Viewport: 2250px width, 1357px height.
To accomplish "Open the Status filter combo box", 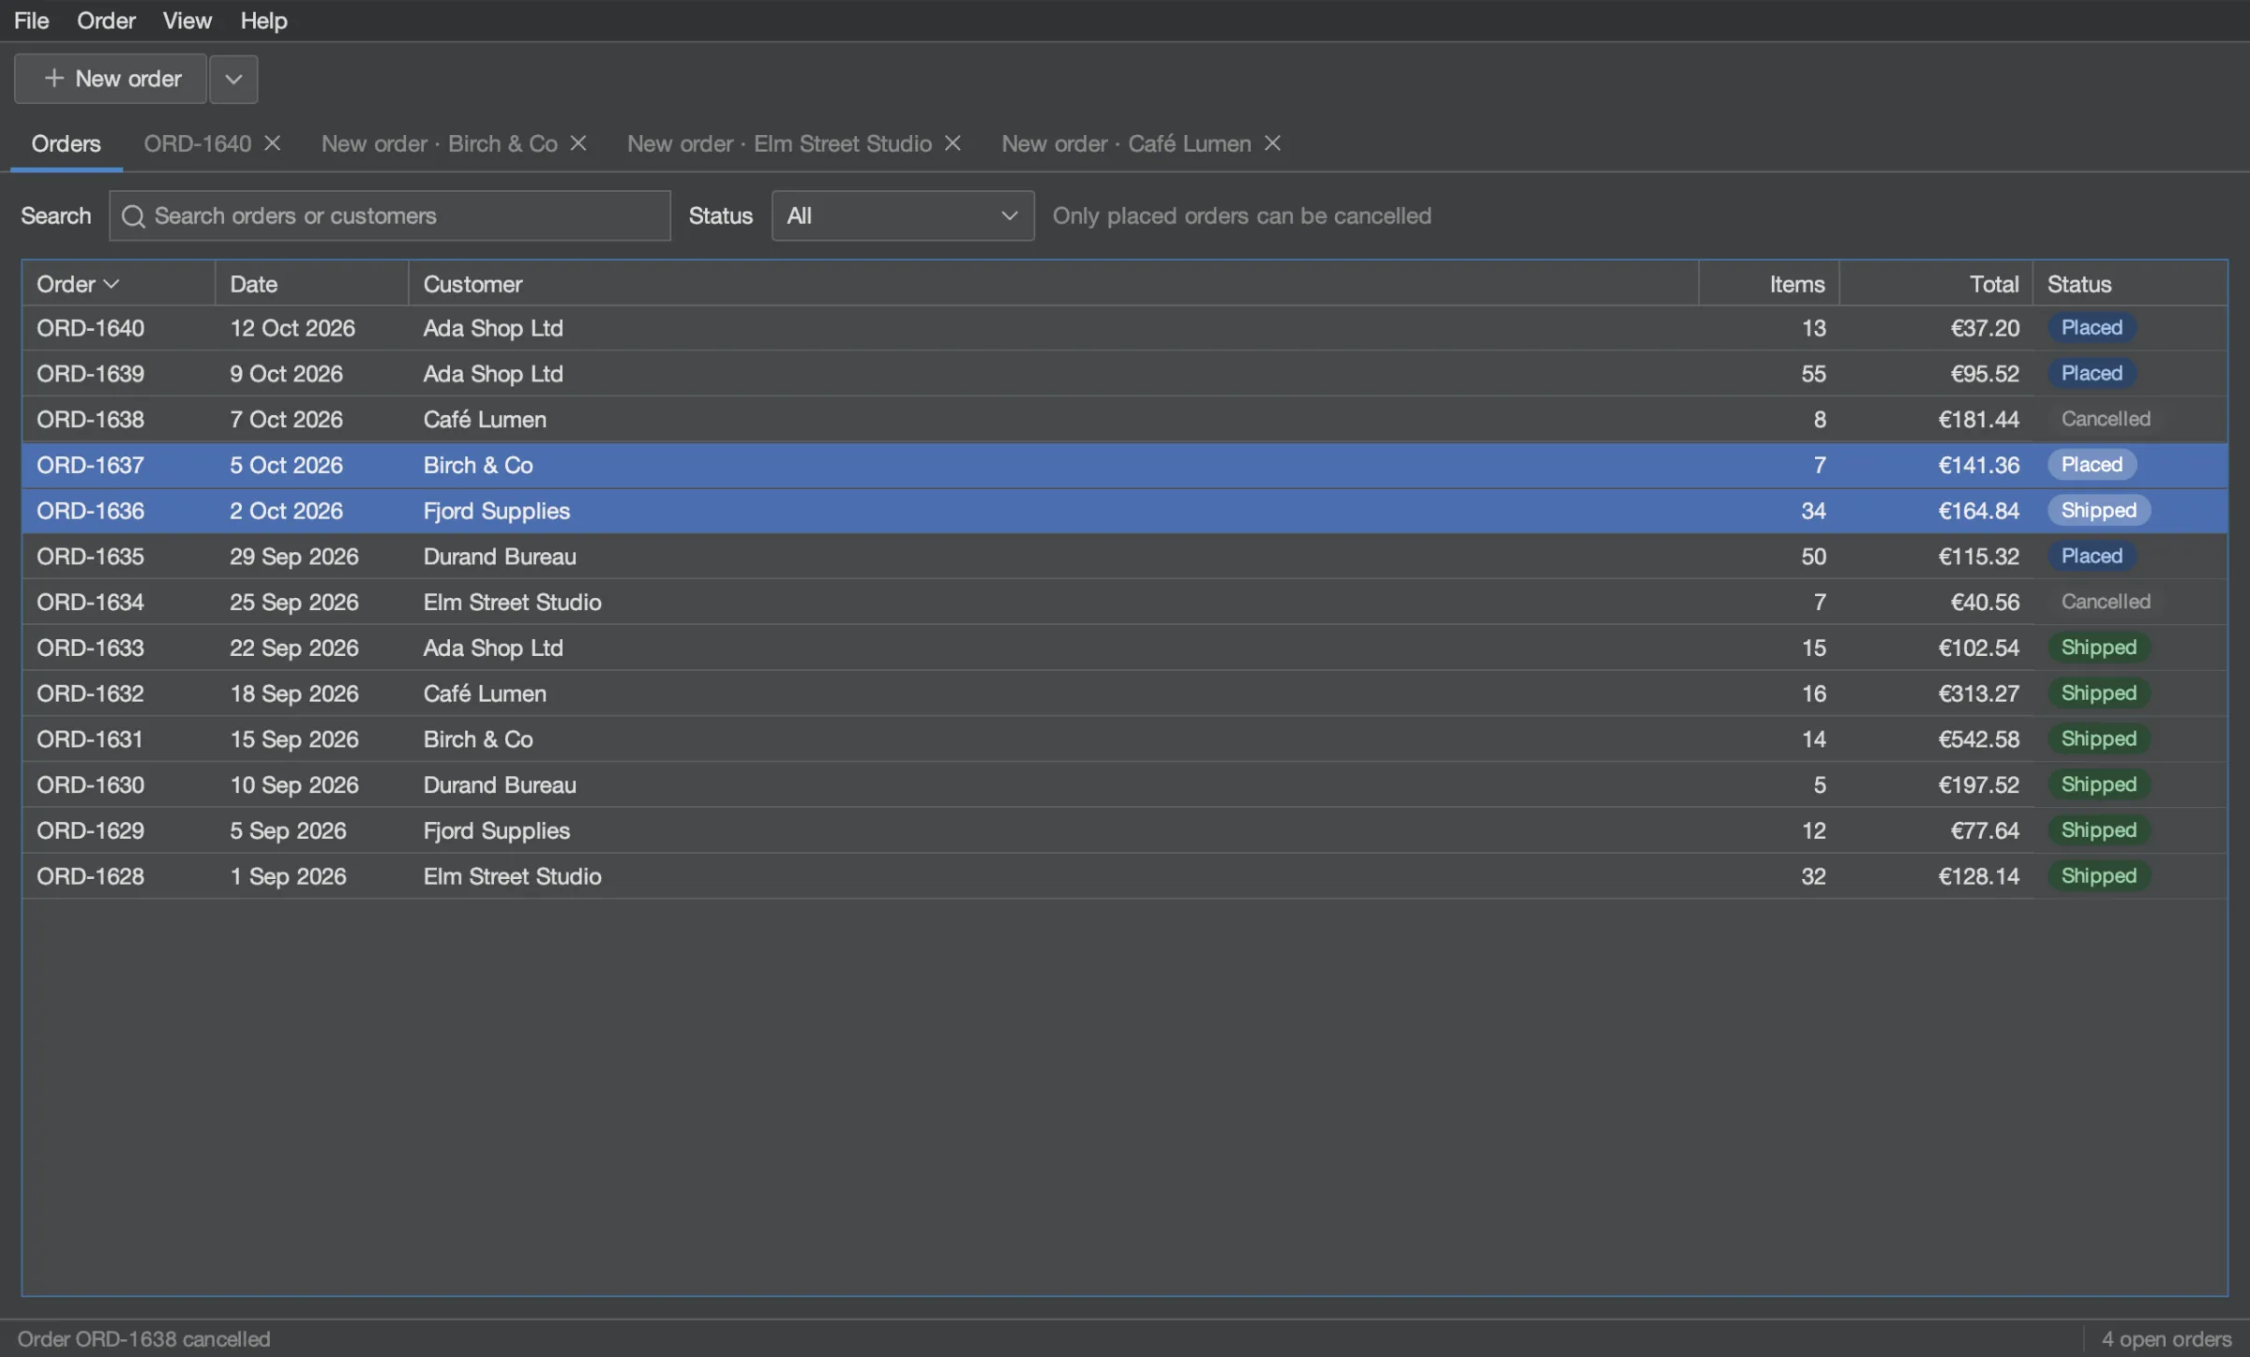I will point(903,216).
